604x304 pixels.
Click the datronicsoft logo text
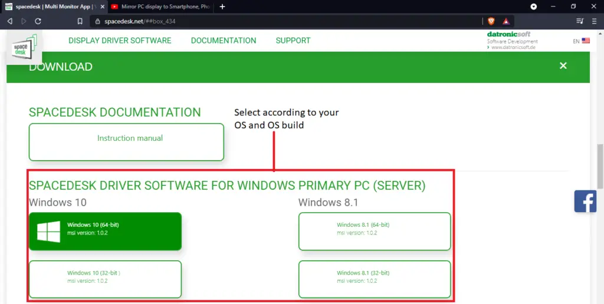pyautogui.click(x=508, y=34)
